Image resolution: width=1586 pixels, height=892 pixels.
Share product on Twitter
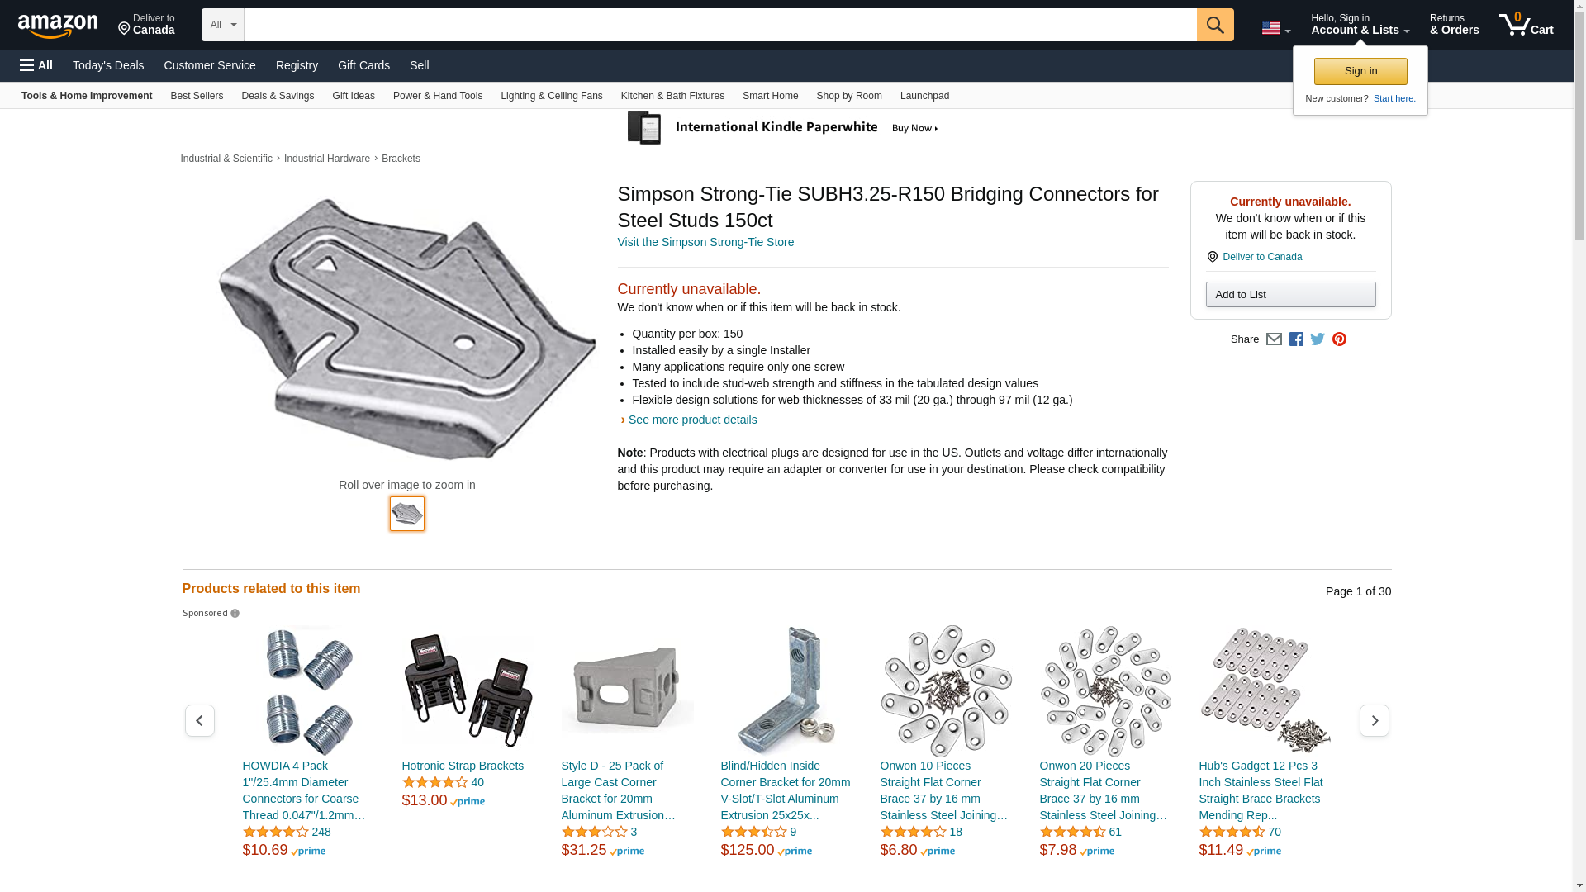[1318, 339]
